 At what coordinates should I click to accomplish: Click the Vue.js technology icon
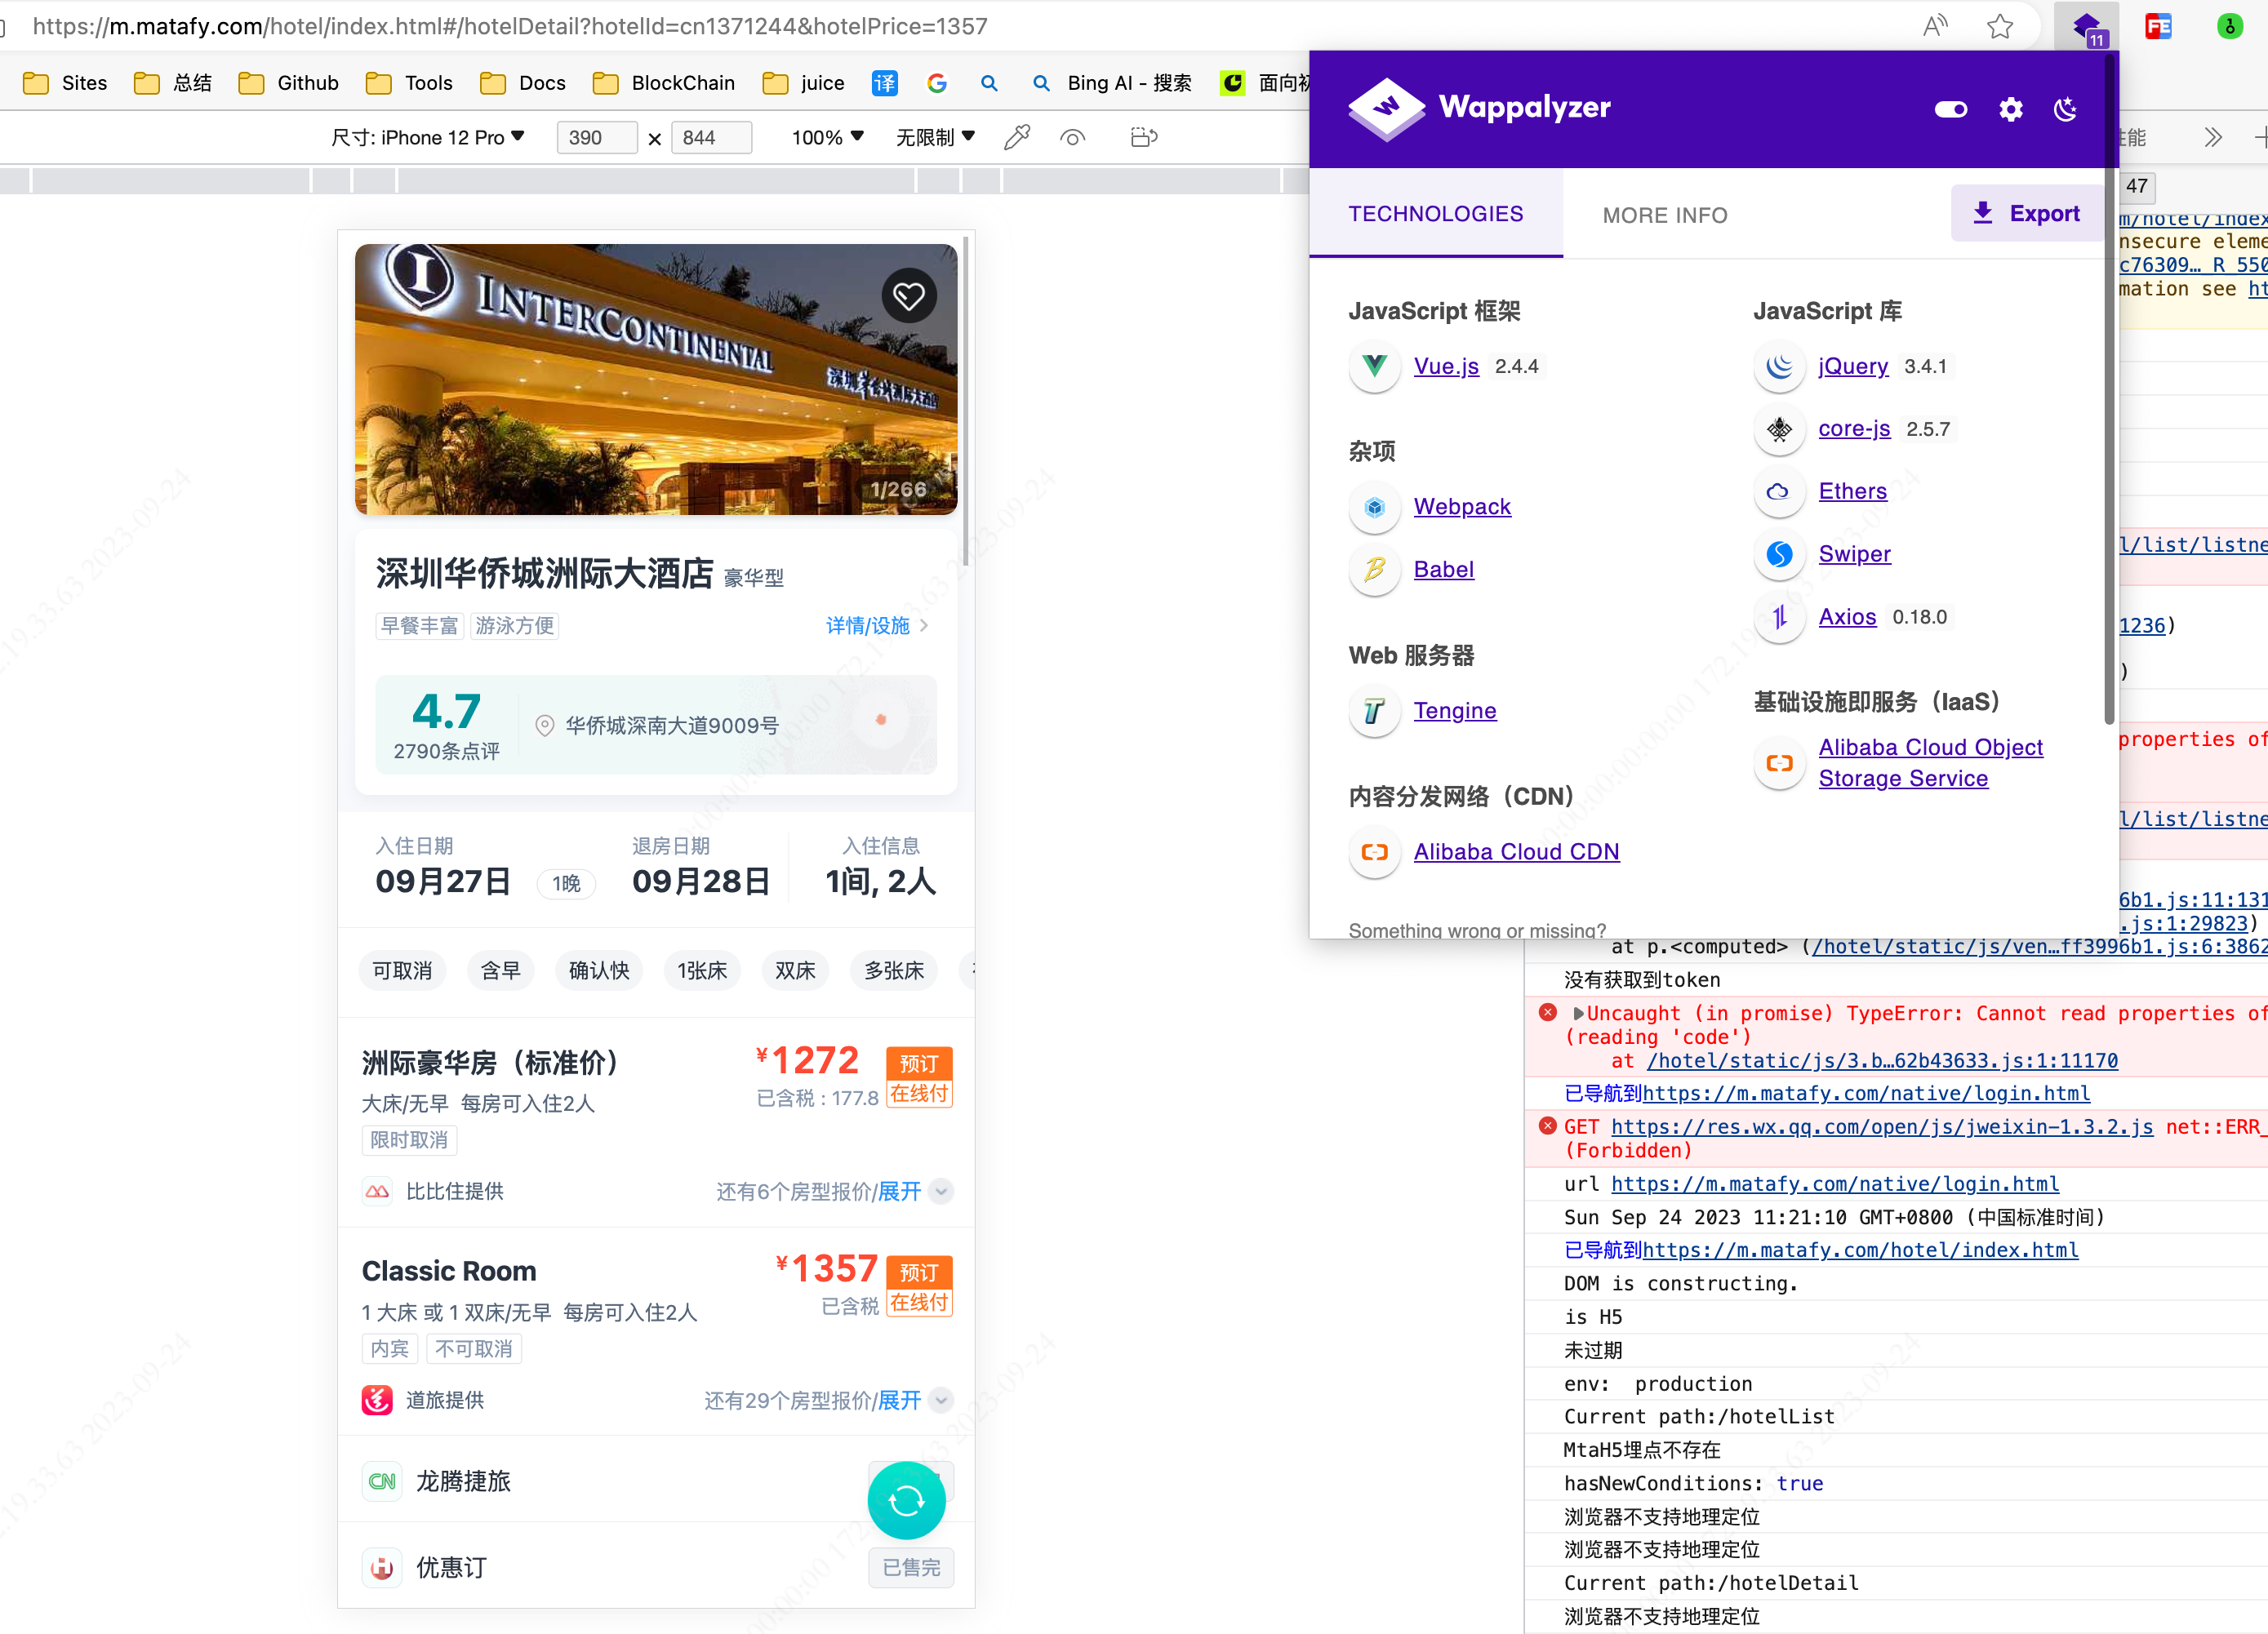1373,366
